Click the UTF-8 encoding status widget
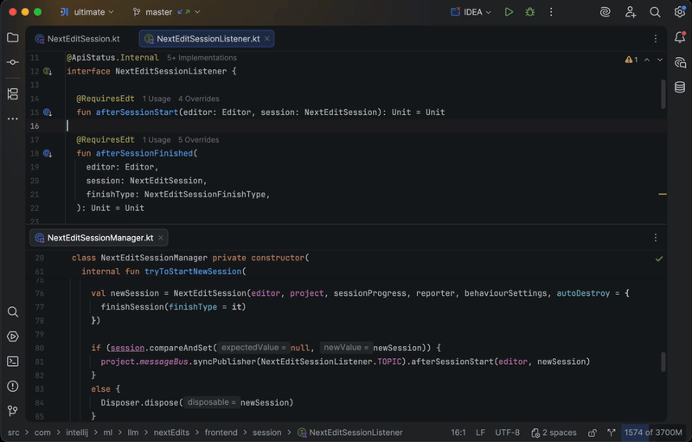 (507, 432)
